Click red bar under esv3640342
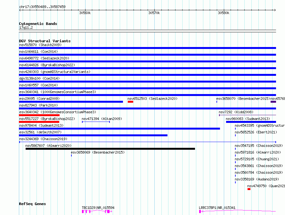This screenshot has height=215, width=285. pos(39,115)
